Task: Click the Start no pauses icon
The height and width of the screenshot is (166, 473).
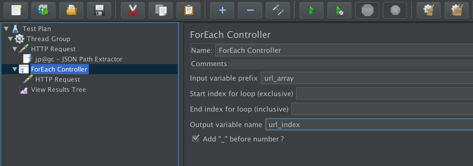Action: tap(339, 10)
